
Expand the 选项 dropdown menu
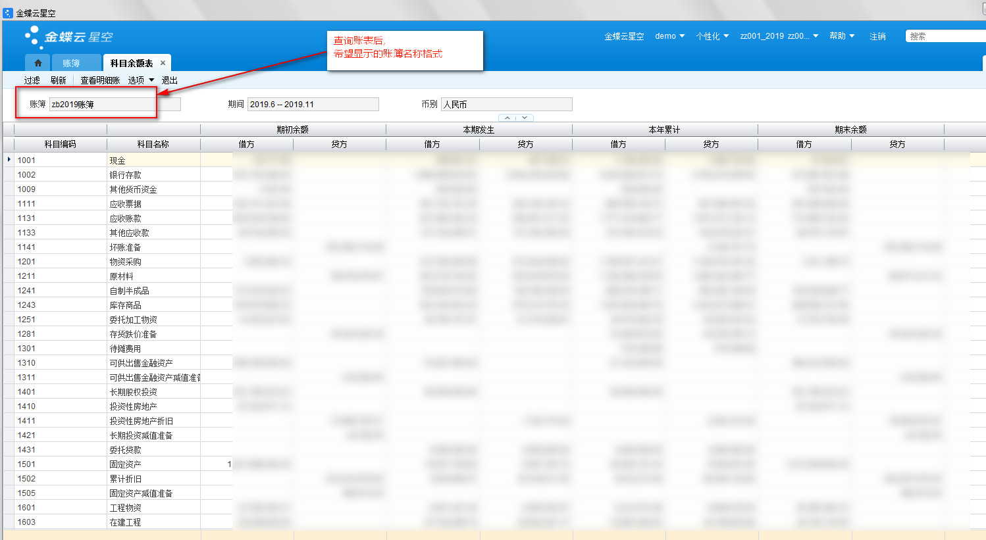[x=141, y=80]
